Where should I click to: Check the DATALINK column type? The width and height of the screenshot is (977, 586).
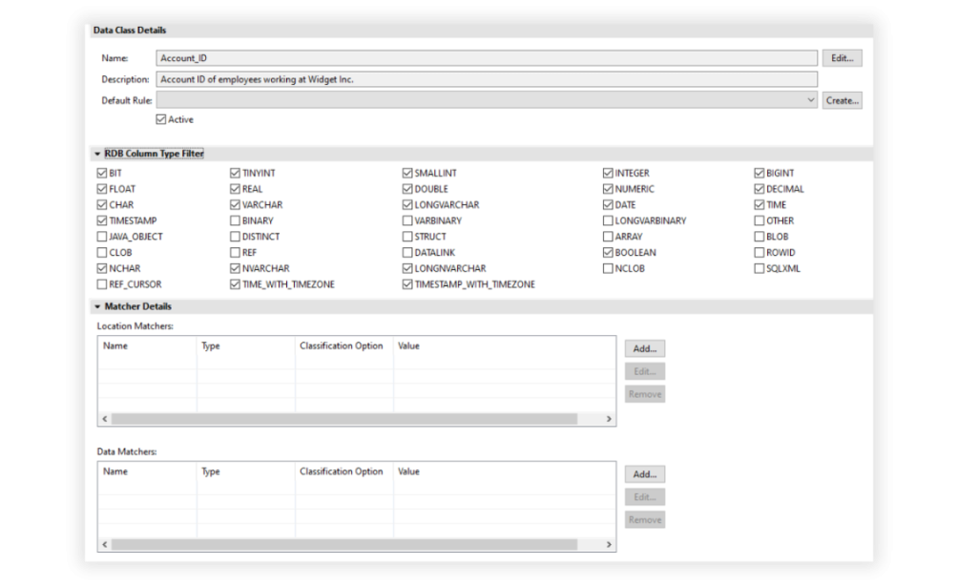pyautogui.click(x=406, y=252)
